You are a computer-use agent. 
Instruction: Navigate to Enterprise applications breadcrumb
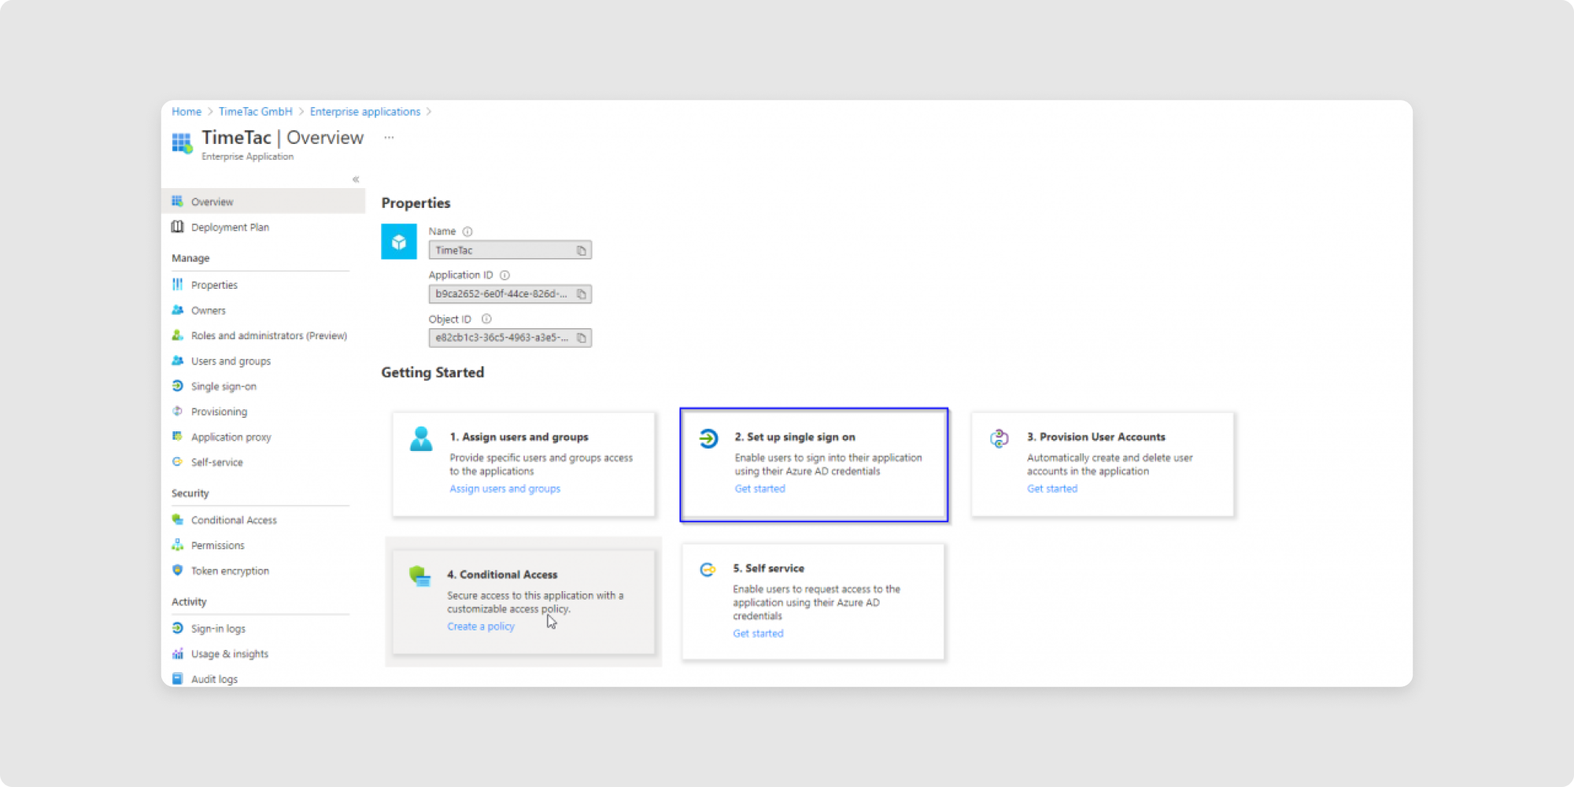[x=365, y=112]
